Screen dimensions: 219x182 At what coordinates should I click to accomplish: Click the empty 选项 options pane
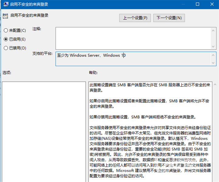click(x=44, y=132)
